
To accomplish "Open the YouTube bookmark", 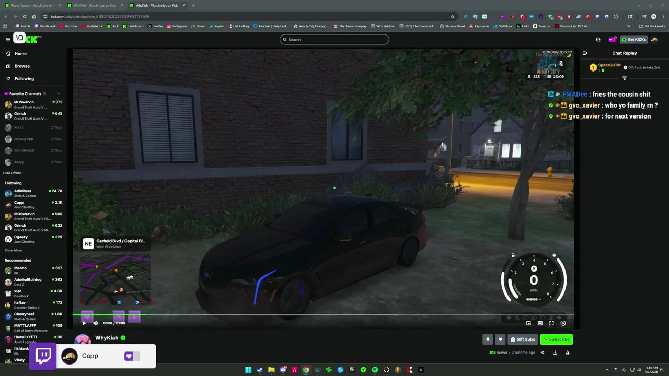I will pos(68,26).
